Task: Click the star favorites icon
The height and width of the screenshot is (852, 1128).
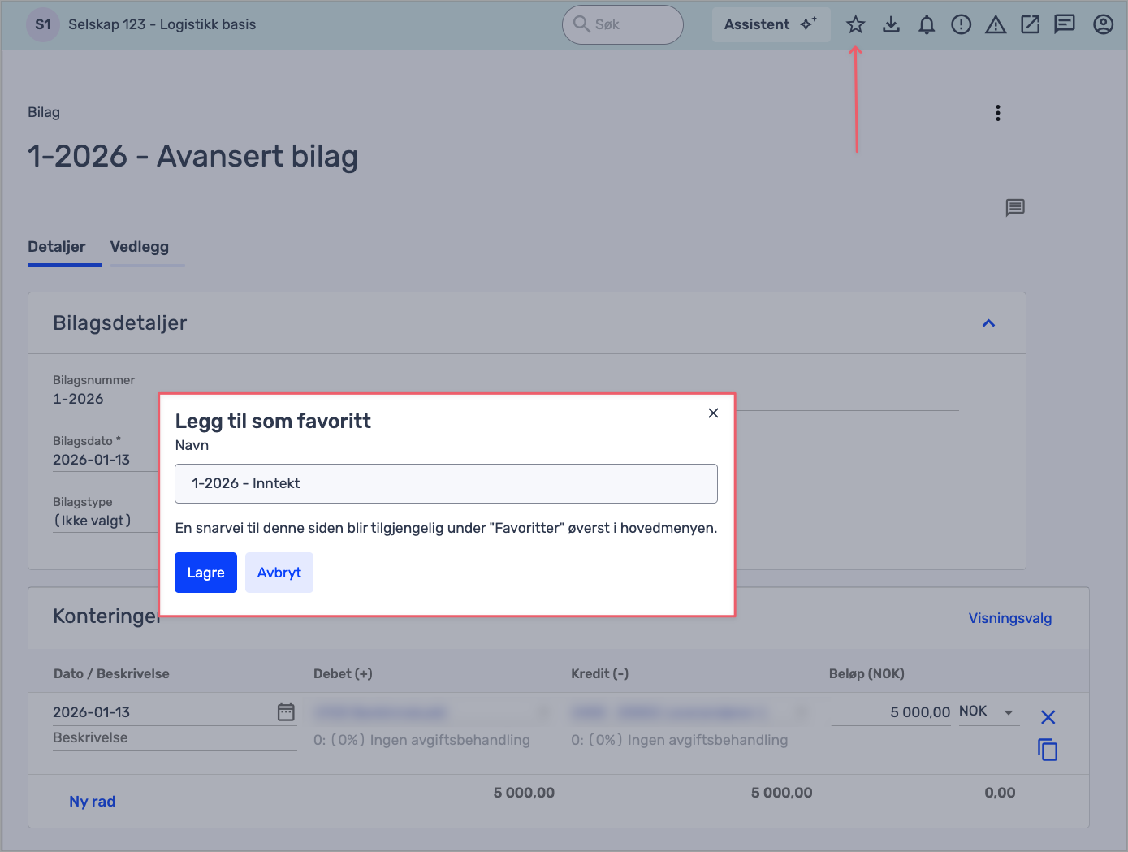Action: [x=855, y=24]
